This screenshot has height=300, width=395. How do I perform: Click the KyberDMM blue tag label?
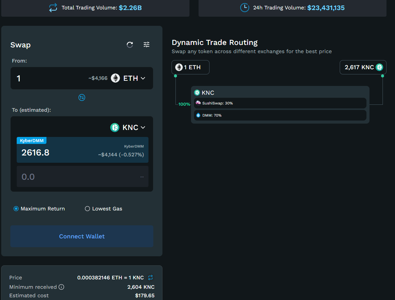point(32,141)
